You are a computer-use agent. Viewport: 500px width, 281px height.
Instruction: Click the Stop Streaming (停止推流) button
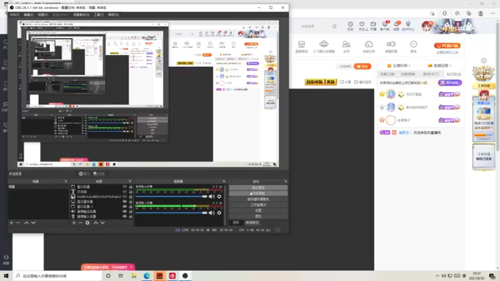[x=258, y=188]
